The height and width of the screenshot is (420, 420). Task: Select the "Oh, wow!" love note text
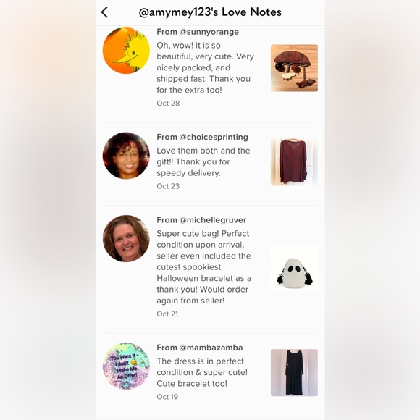tap(205, 67)
